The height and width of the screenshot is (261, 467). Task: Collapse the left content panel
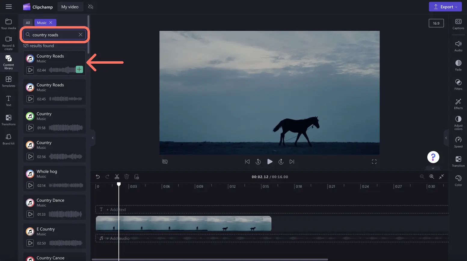pyautogui.click(x=93, y=138)
